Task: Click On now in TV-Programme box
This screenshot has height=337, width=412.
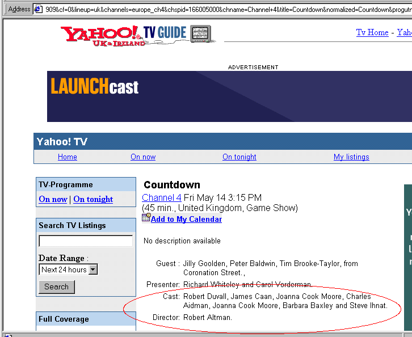Action: (53, 199)
